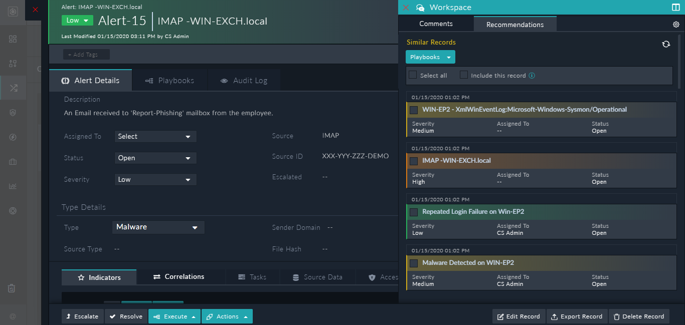Open the Type dropdown showing Malware
Screen dimensions: 685x325
158,227
